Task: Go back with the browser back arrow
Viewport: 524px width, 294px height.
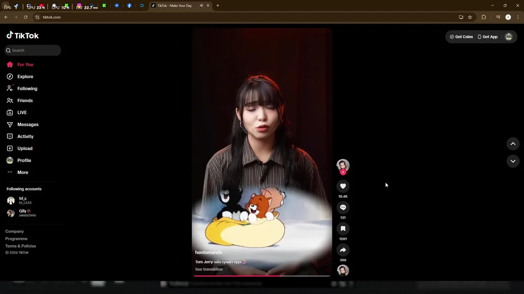Action: (x=6, y=17)
